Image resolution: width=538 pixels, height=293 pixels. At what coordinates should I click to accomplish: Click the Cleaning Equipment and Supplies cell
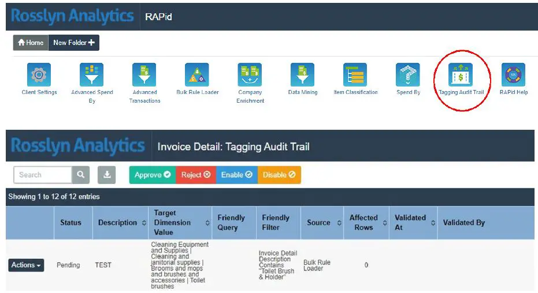[x=180, y=265]
